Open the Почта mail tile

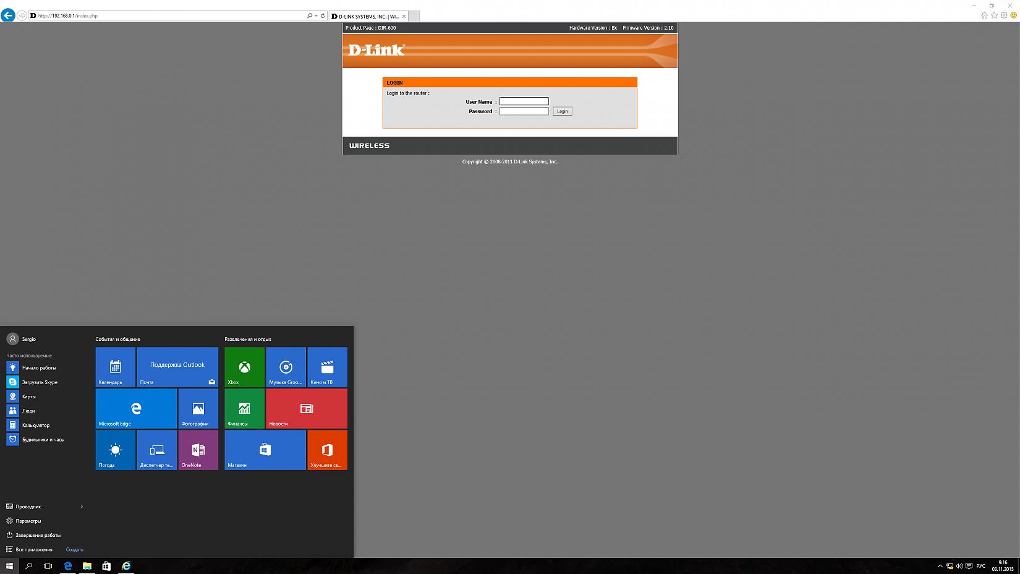click(x=177, y=367)
